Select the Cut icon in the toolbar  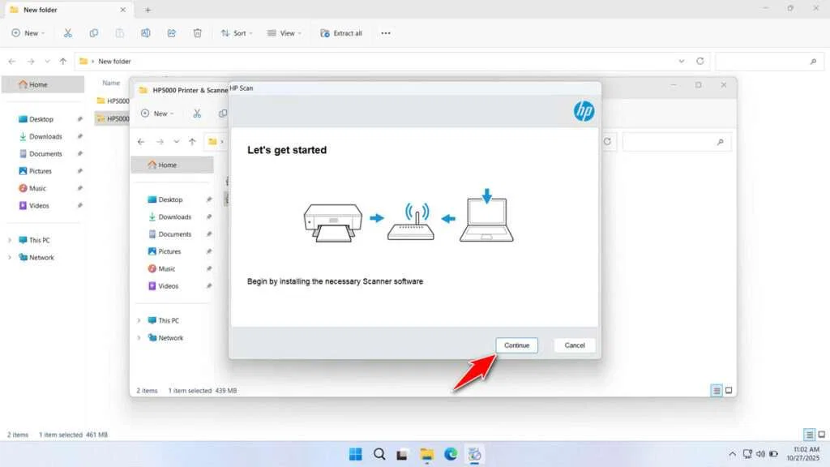click(x=68, y=33)
